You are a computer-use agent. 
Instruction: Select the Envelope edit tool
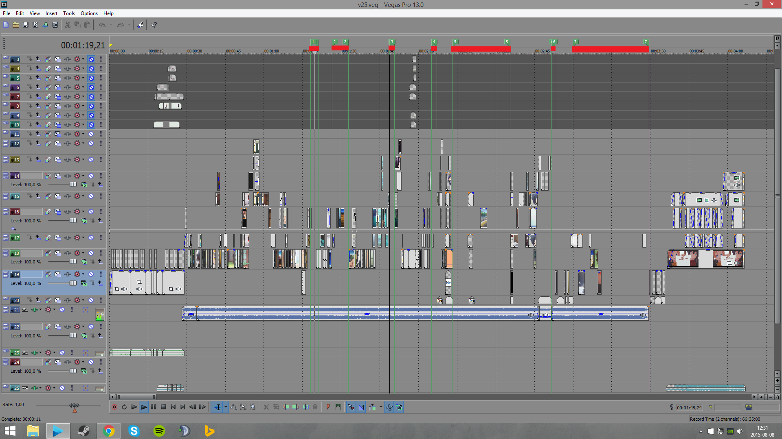(x=234, y=407)
